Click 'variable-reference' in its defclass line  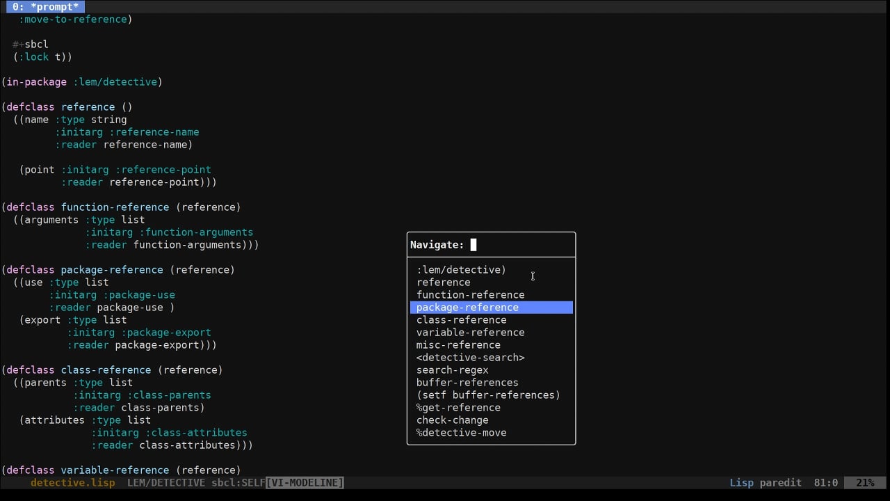point(115,470)
